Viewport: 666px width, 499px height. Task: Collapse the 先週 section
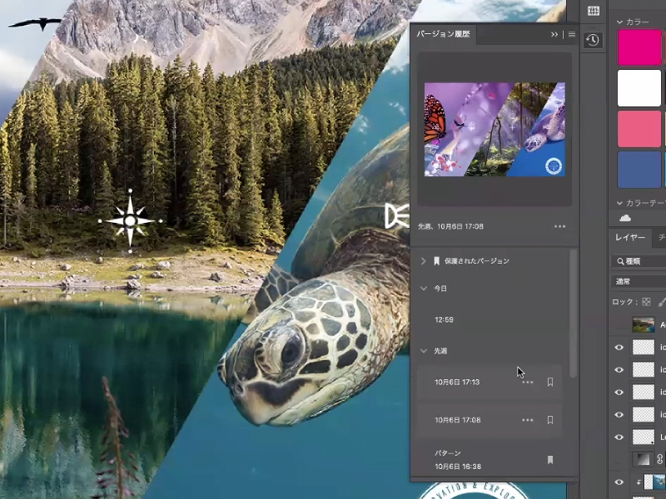(x=424, y=351)
